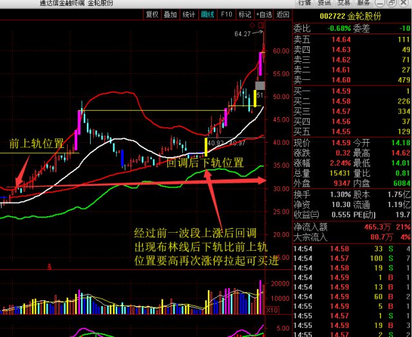Click the 64.27 high price marker
This screenshot has width=412, height=337.
pyautogui.click(x=243, y=34)
